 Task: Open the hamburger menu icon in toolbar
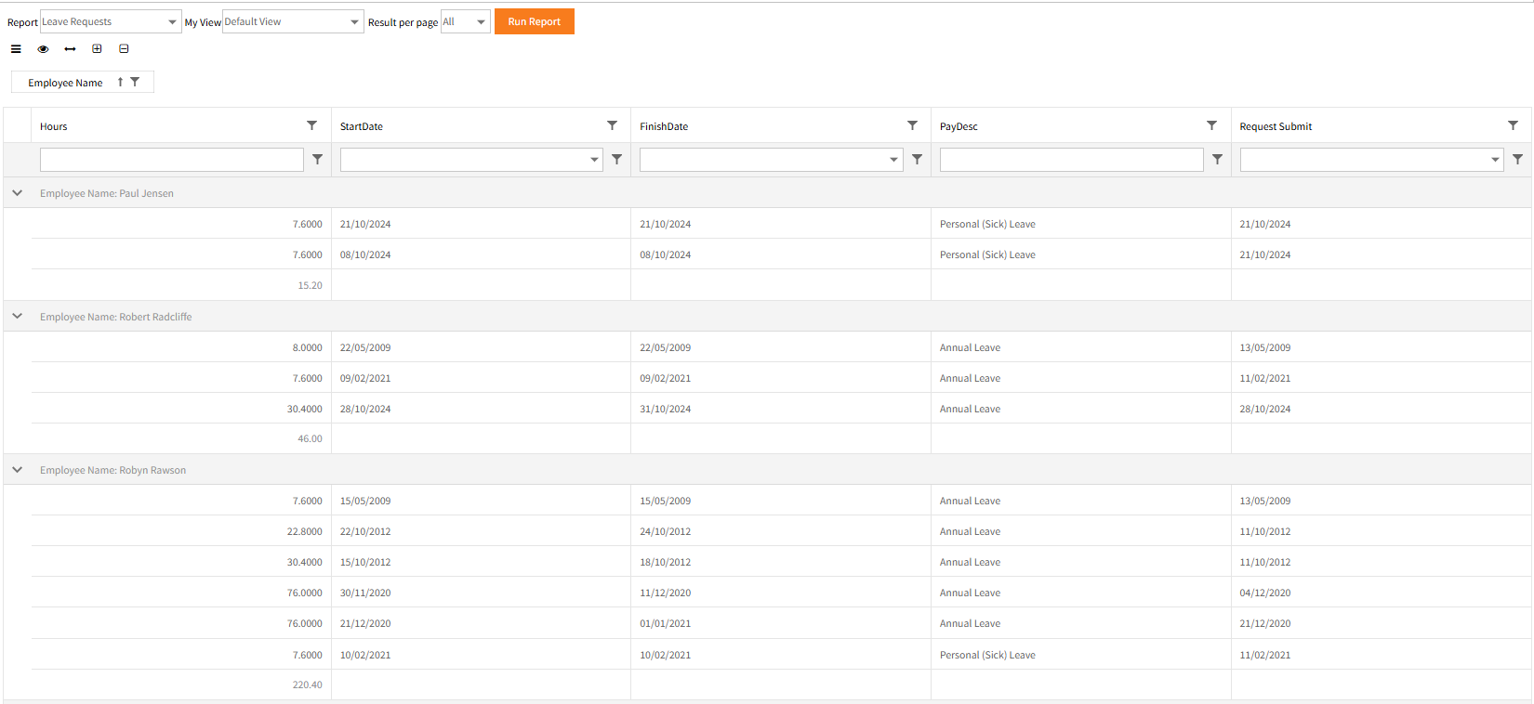pos(16,49)
